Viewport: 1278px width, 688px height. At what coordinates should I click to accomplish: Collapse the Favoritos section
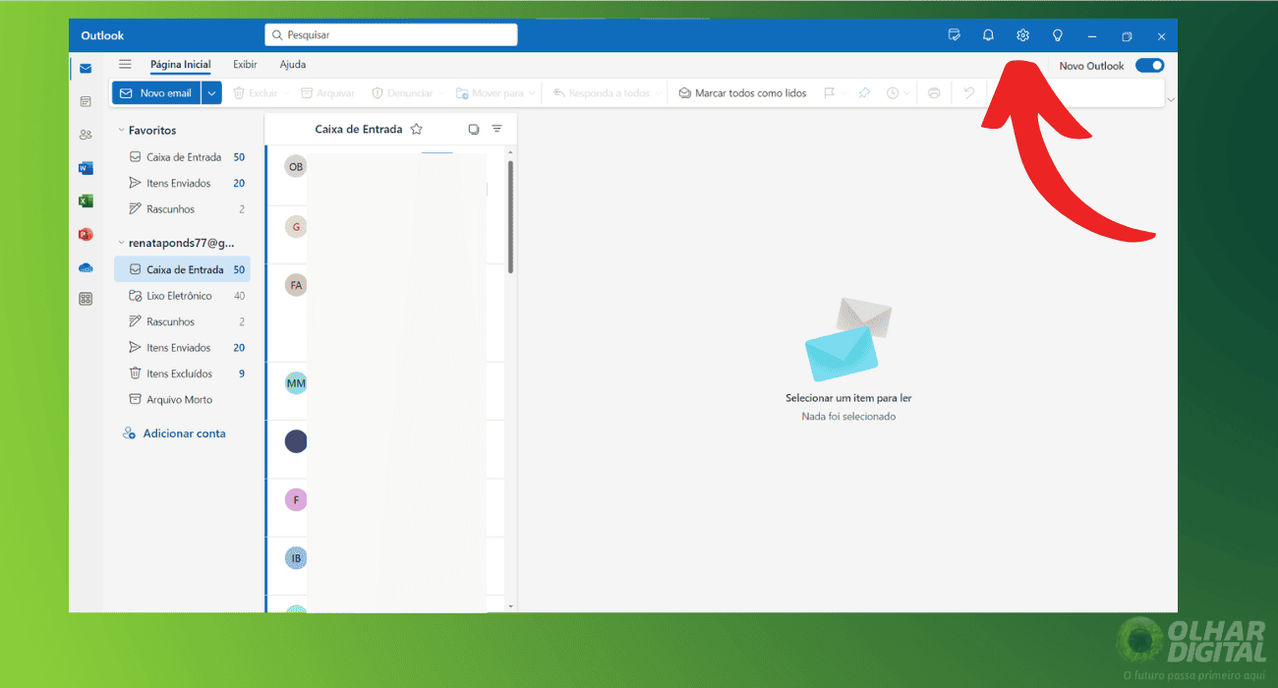pos(121,130)
